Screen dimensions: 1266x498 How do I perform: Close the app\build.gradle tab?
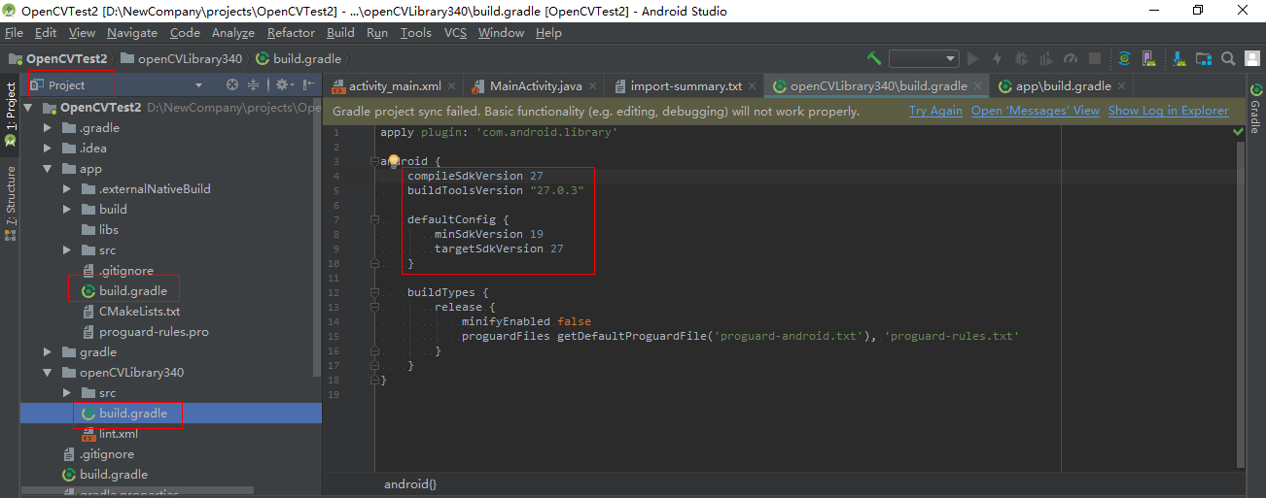coord(1122,85)
